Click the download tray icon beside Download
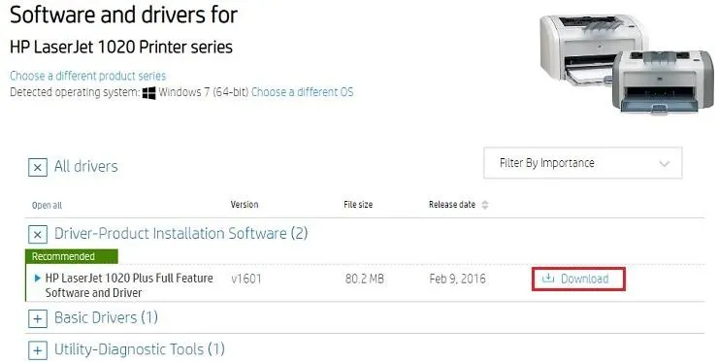 pos(547,279)
